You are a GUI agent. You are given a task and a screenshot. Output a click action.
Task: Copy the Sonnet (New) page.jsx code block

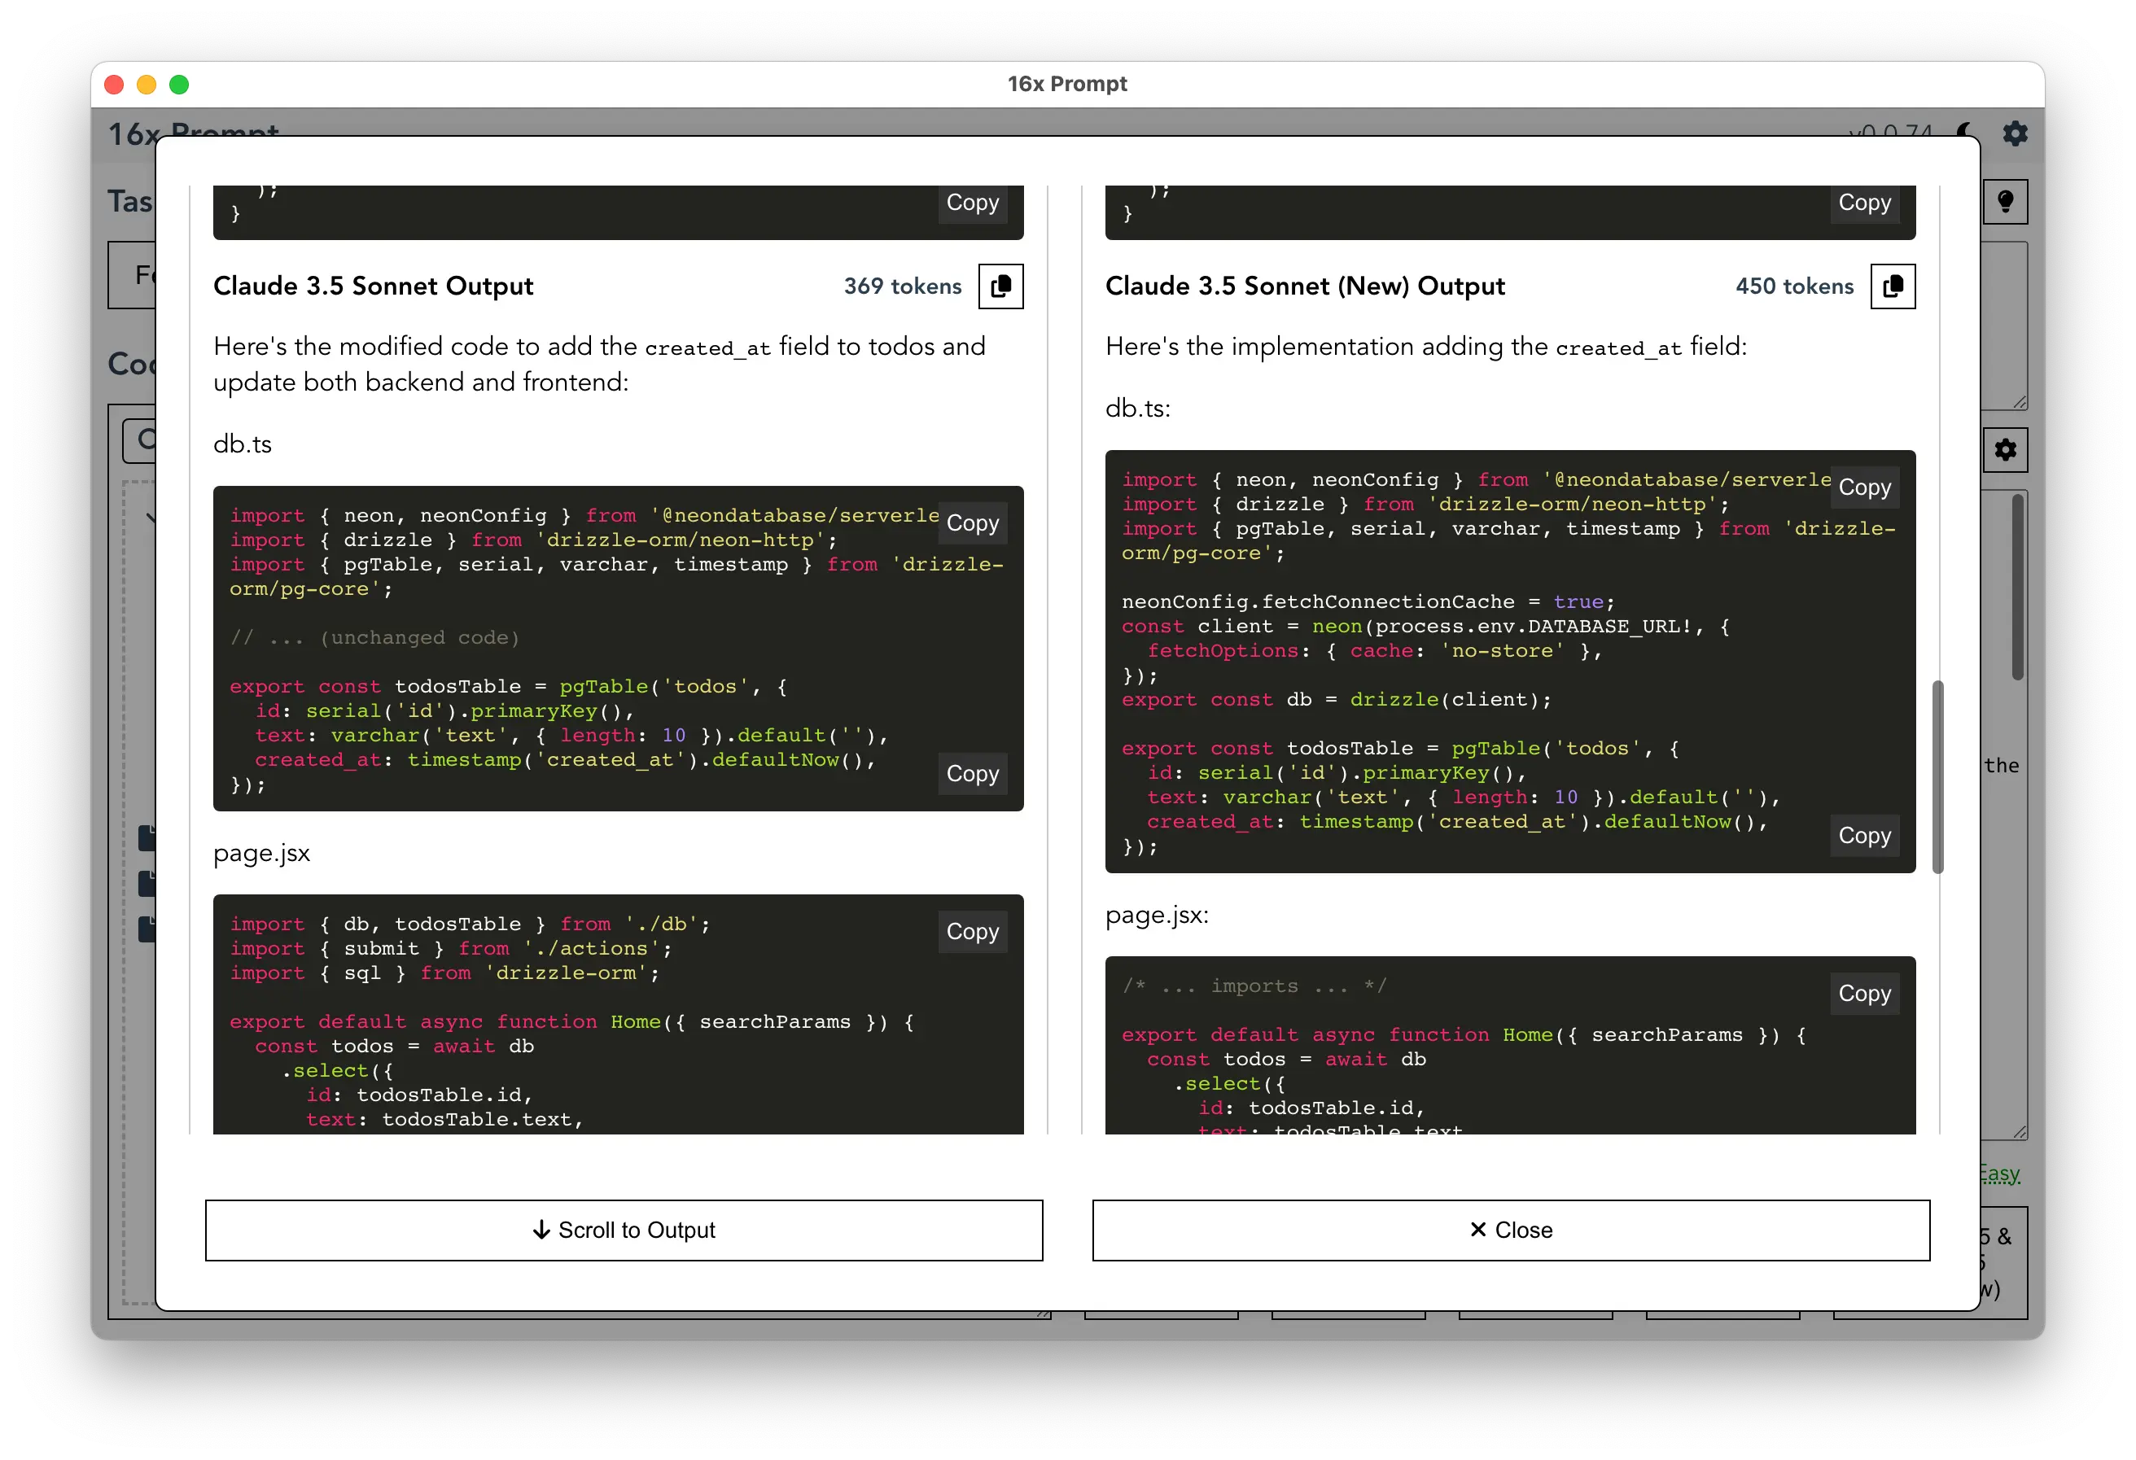click(x=1864, y=993)
